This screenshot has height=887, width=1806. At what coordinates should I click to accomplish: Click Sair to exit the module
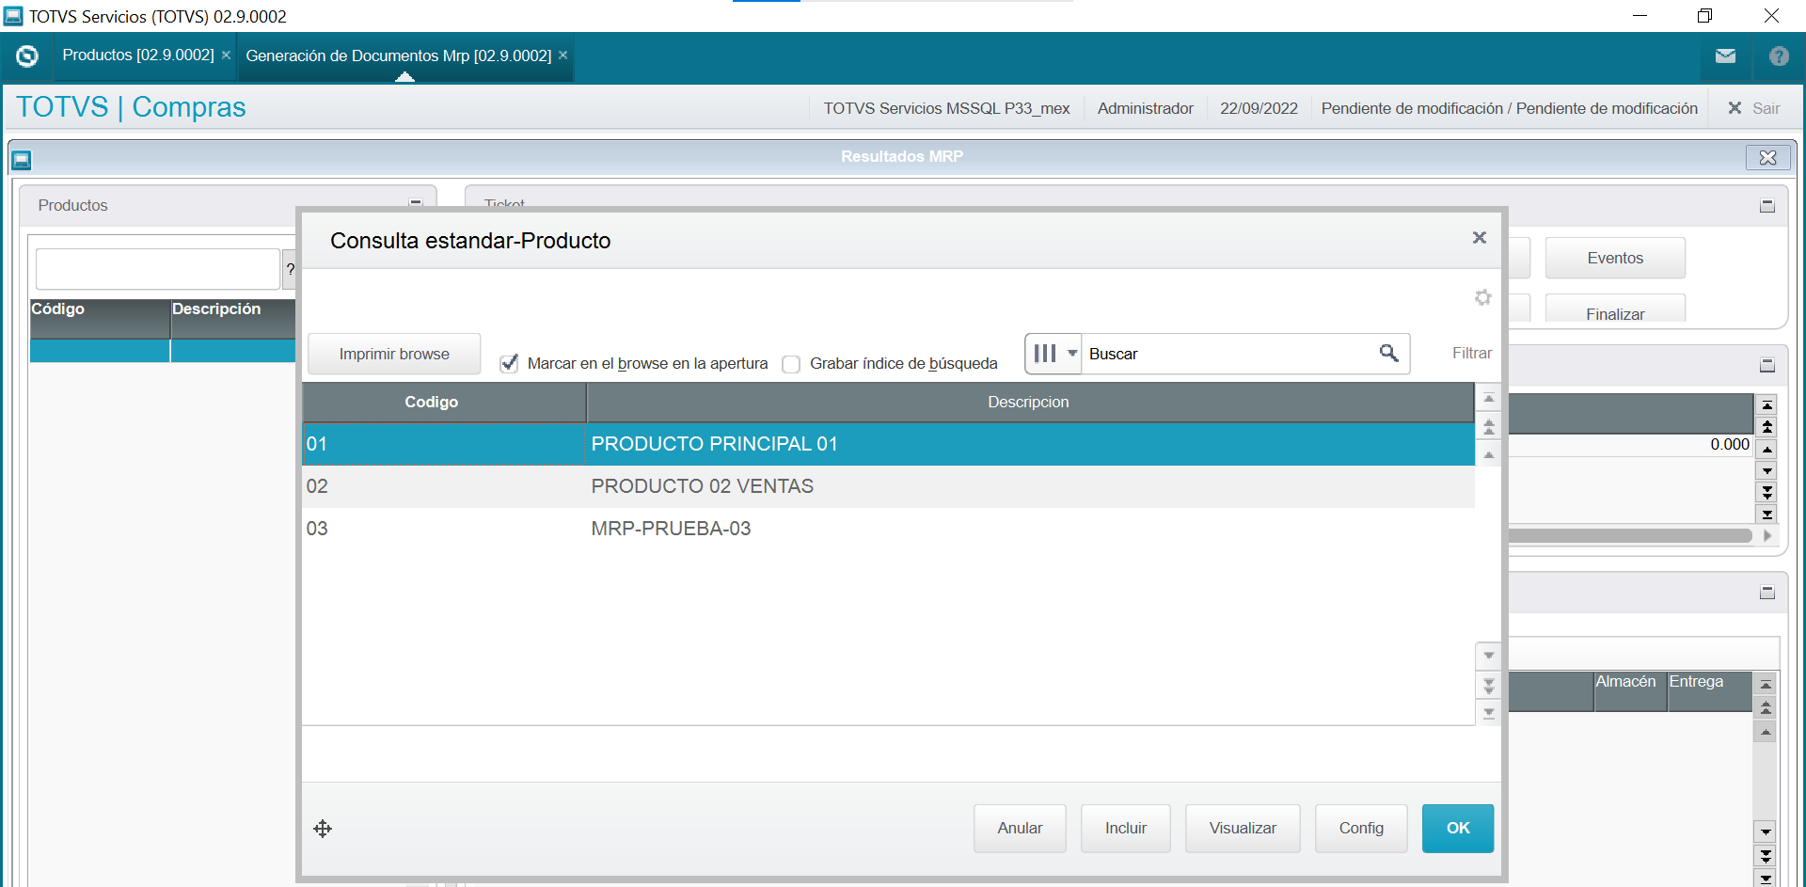click(x=1755, y=108)
